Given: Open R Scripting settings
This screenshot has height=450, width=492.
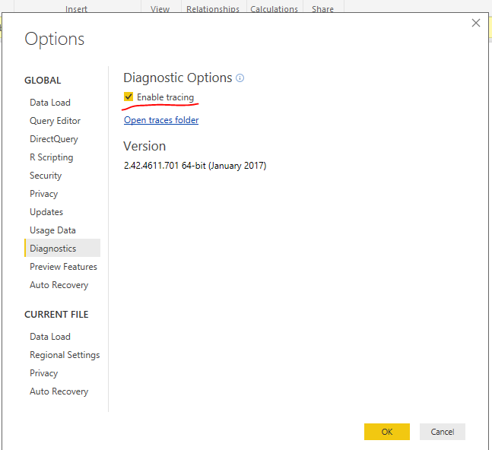Looking at the screenshot, I should click(52, 157).
